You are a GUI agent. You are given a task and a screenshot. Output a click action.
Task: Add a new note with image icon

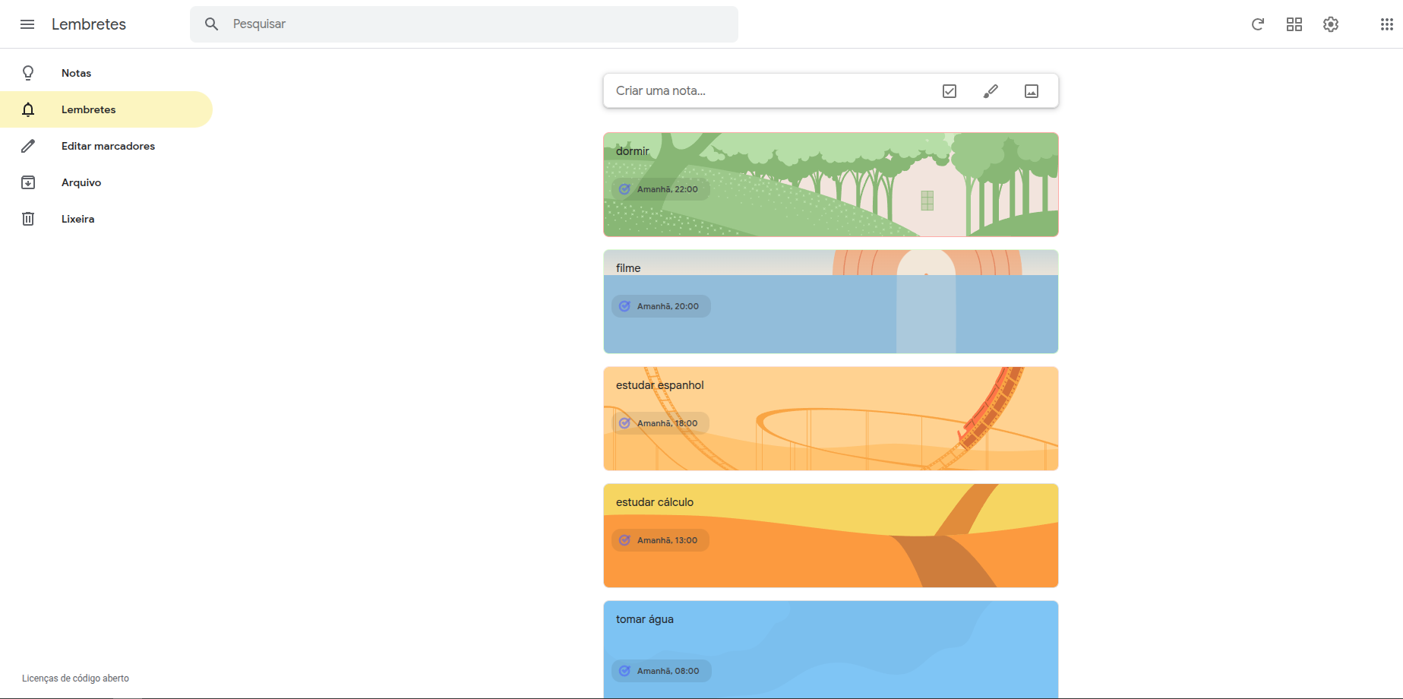click(x=1031, y=90)
